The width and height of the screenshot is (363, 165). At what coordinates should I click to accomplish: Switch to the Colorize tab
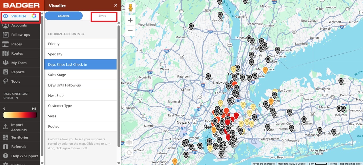click(x=64, y=16)
